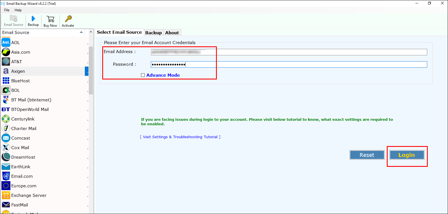Select Charter Mail text in source list
This screenshot has width=448, height=214.
click(24, 129)
